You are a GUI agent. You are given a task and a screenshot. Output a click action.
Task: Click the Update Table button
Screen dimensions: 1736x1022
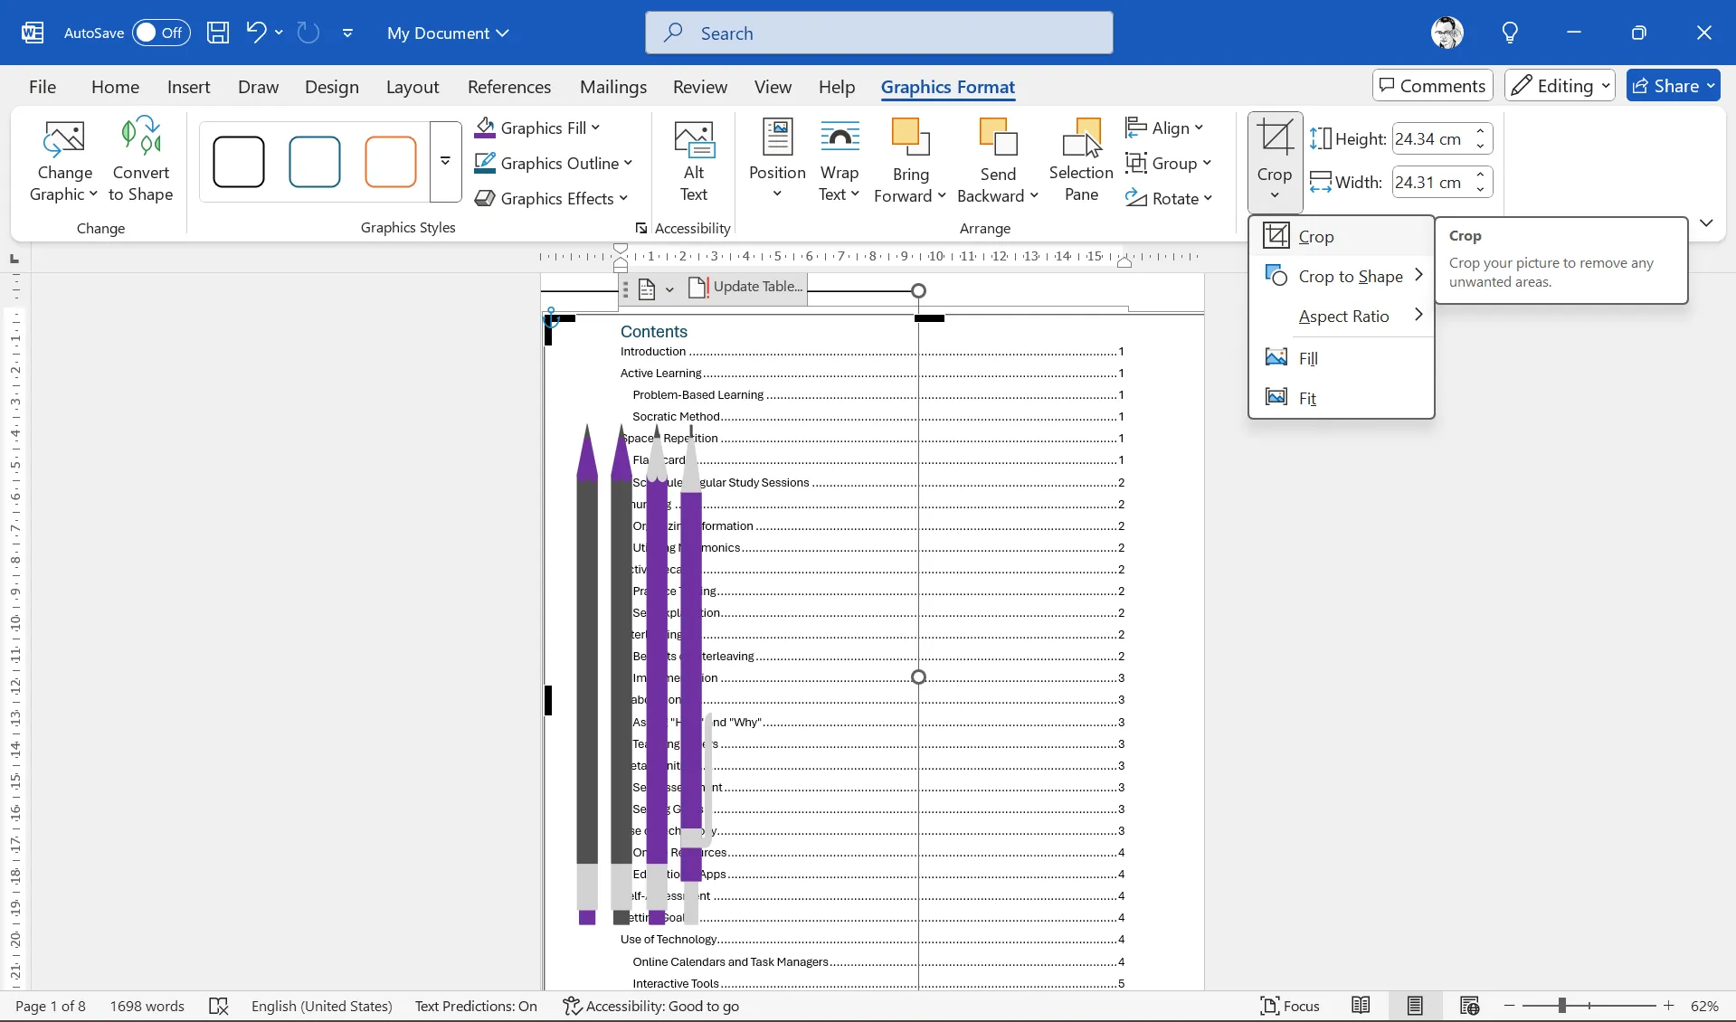747,287
